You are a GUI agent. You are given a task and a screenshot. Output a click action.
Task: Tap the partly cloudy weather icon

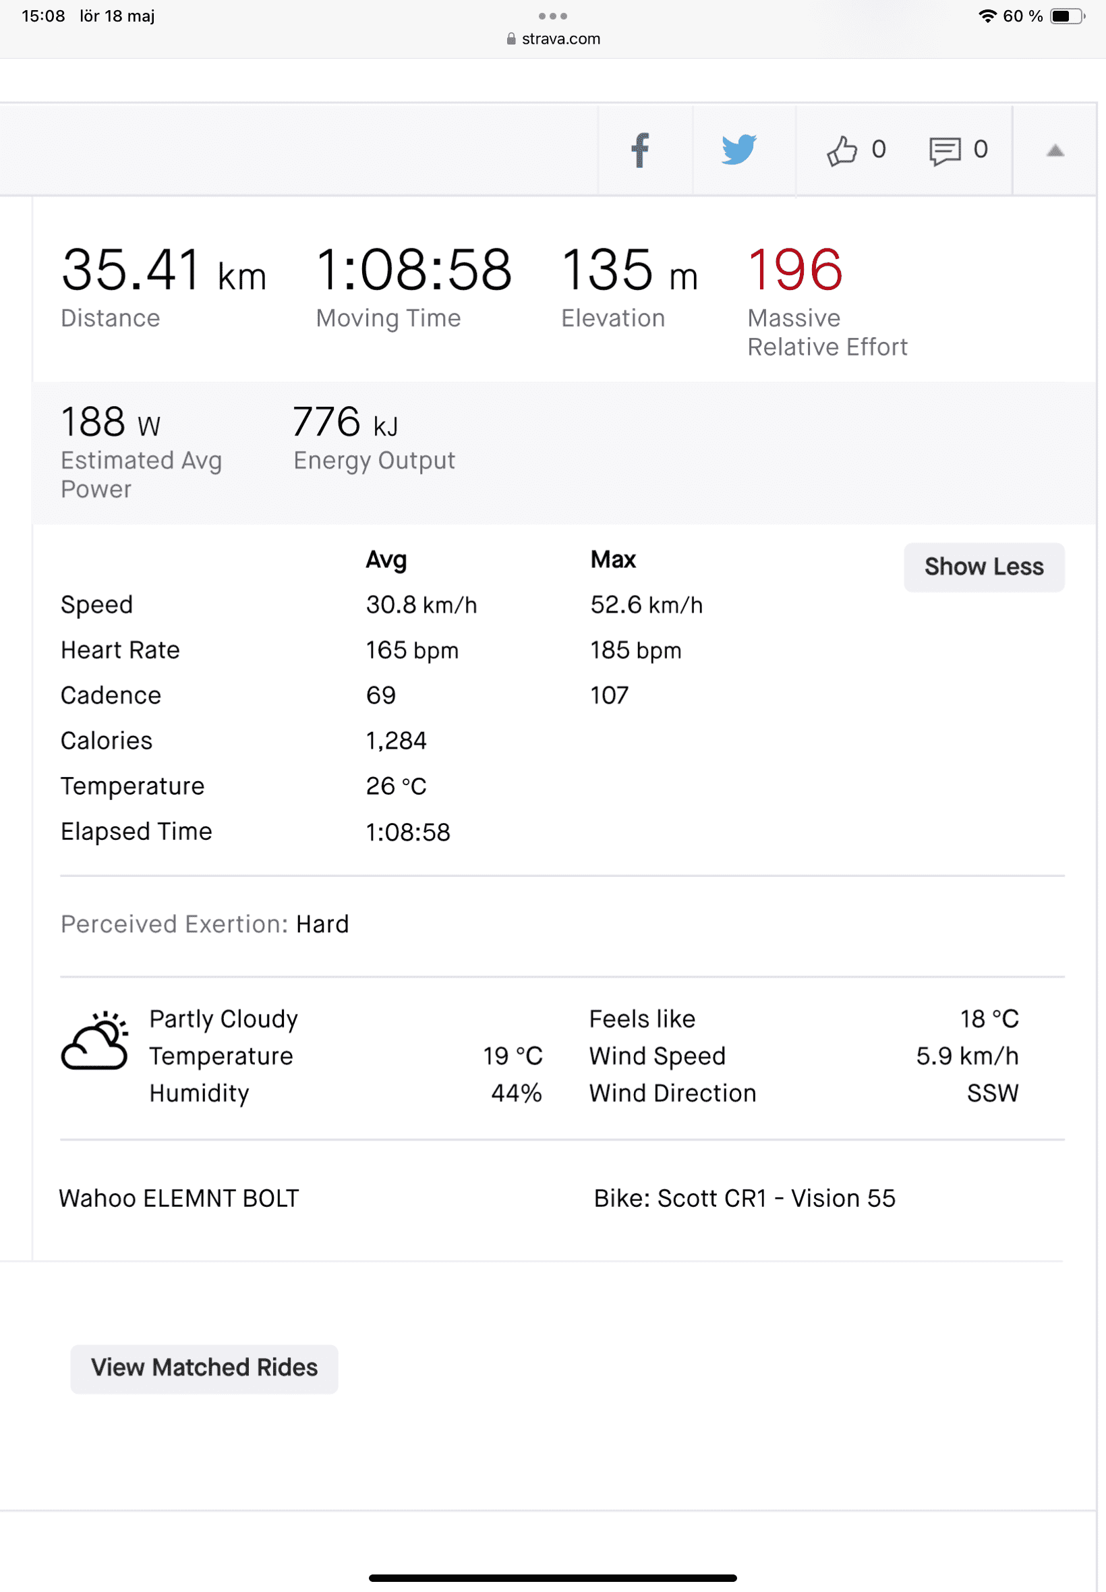pyautogui.click(x=95, y=1041)
